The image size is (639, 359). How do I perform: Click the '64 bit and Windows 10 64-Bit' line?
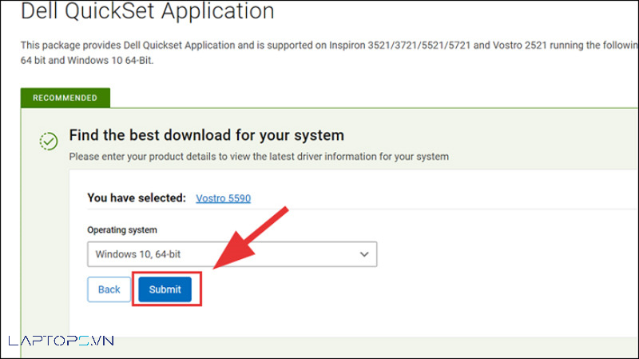[86, 59]
